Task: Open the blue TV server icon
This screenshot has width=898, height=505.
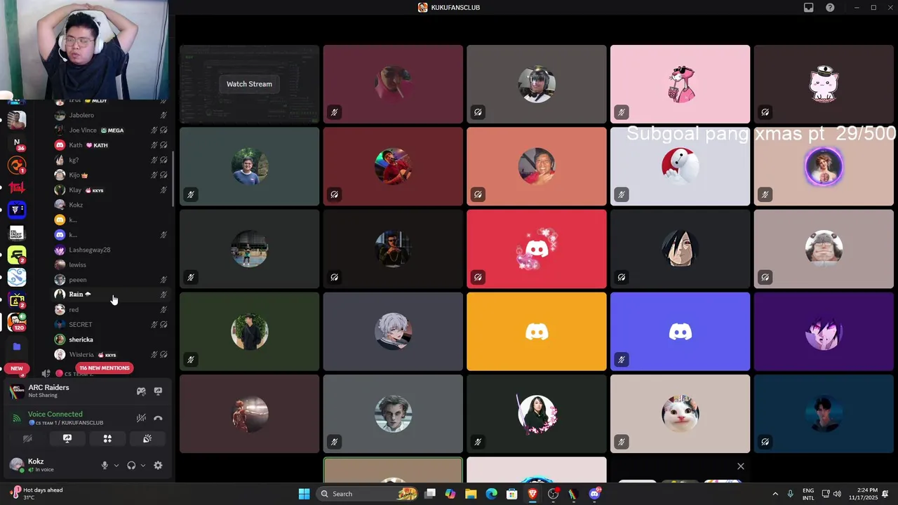Action: tap(17, 210)
